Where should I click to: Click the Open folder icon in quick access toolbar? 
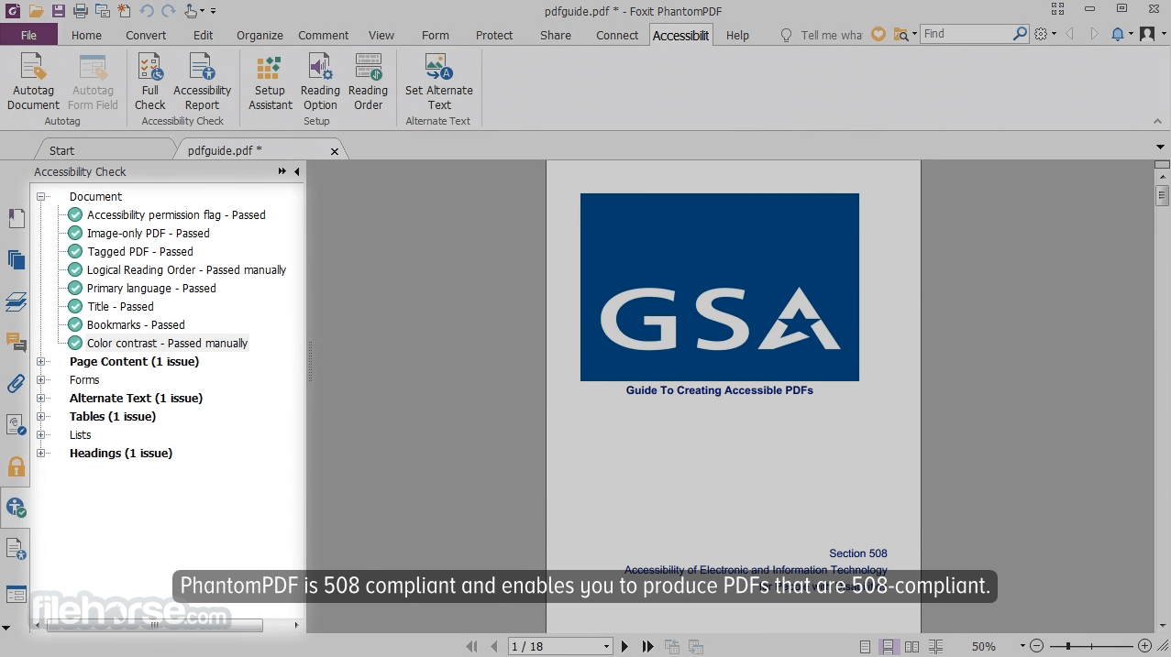point(36,11)
